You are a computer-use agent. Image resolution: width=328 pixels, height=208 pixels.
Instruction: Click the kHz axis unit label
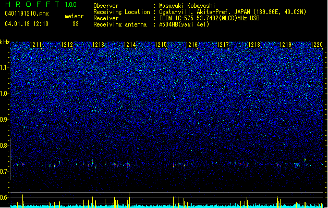pos(5,42)
